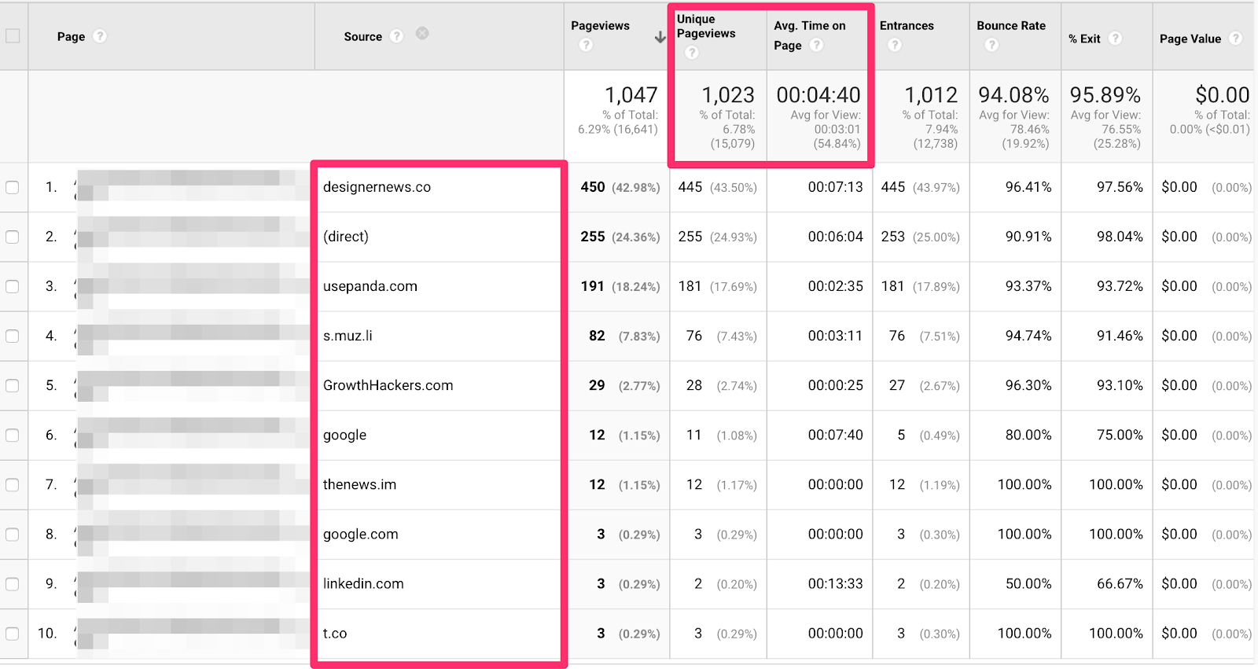Select the total 1,047 pageviews summary value

631,95
